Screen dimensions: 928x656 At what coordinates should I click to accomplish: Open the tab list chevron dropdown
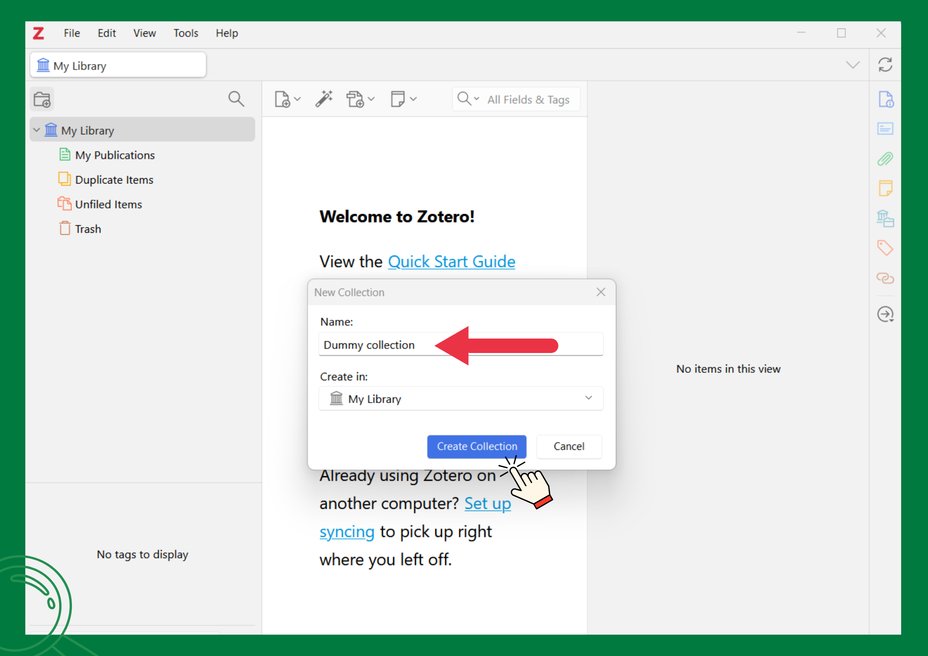tap(852, 65)
